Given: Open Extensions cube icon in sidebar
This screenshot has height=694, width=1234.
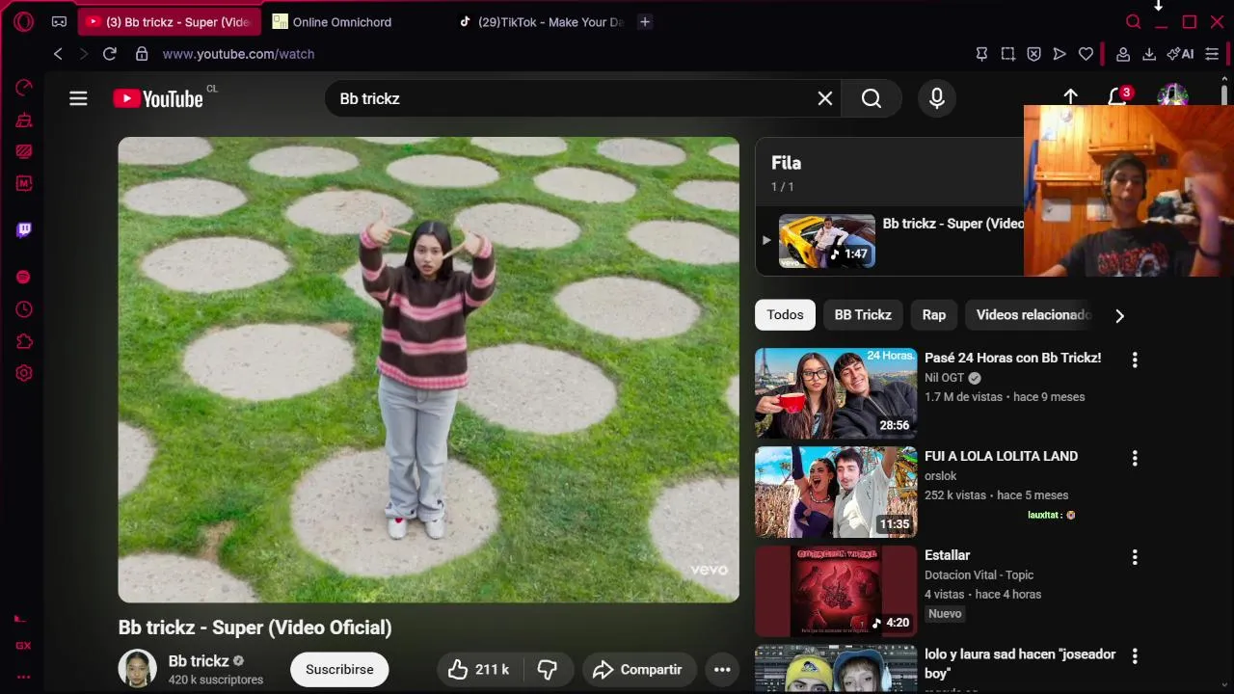Looking at the screenshot, I should pos(24,341).
